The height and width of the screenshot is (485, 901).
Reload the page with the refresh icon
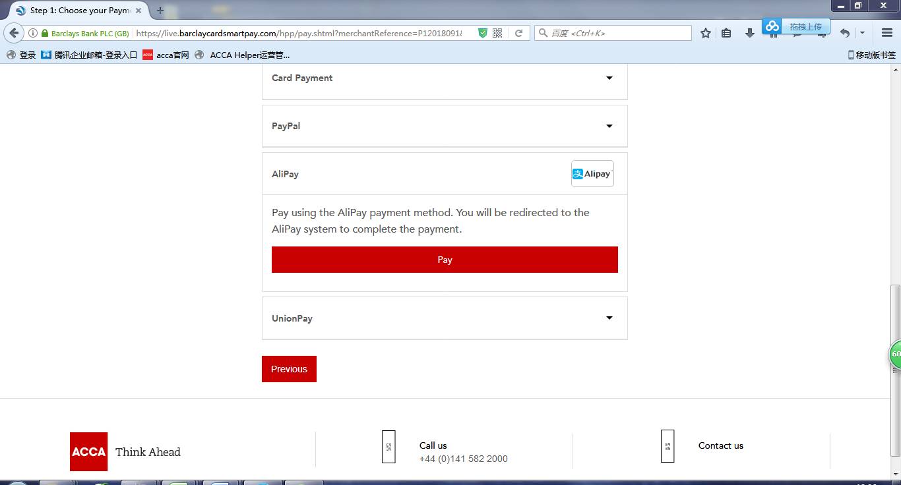coord(519,33)
